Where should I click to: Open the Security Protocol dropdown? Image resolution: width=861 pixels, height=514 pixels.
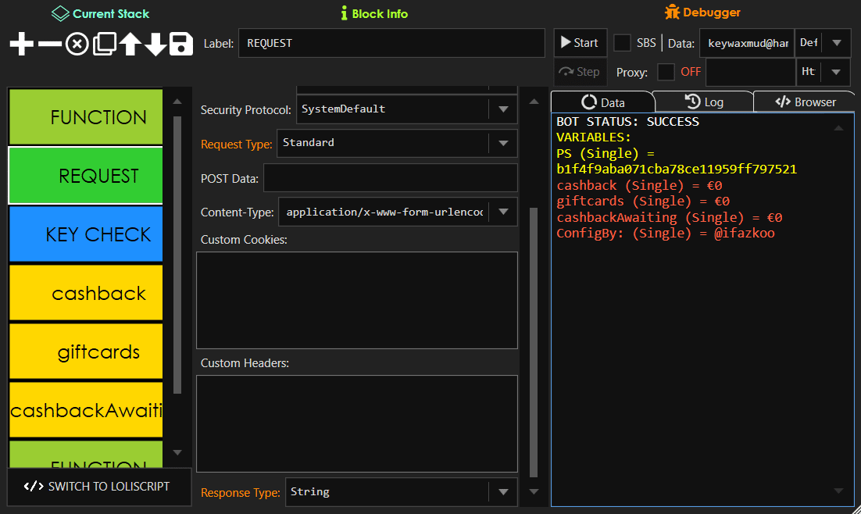(503, 109)
